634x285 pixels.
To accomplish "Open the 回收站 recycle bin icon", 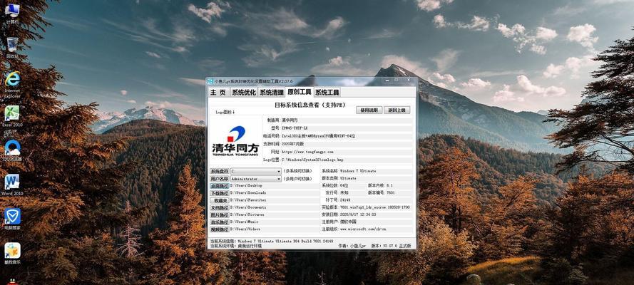I will point(12,48).
